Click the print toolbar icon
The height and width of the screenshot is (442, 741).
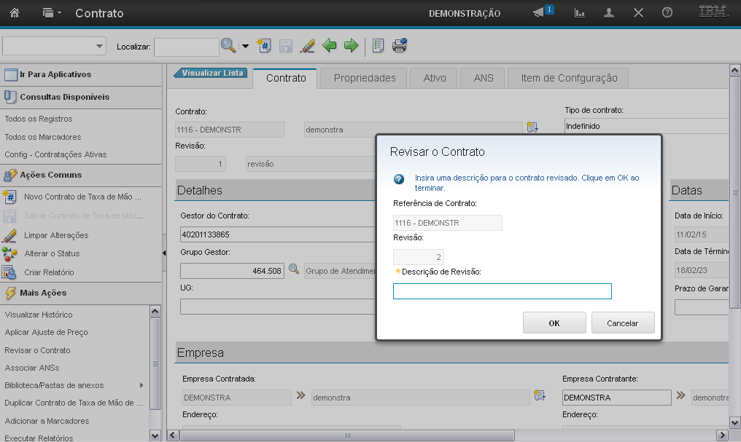pyautogui.click(x=400, y=45)
